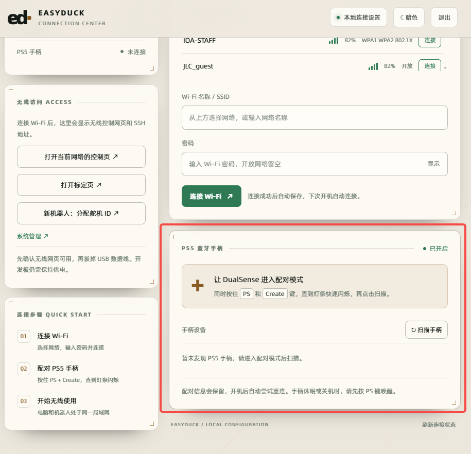
Task: Click the 已开启 Bluetooth status indicator
Action: point(435,249)
